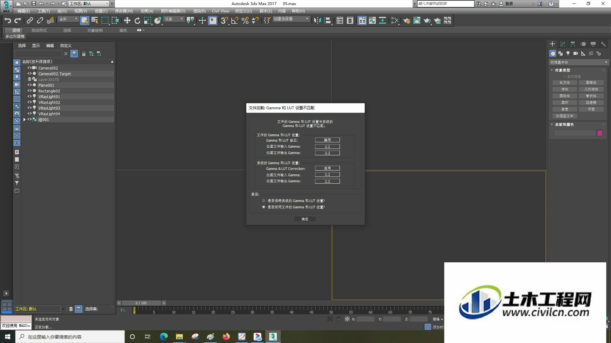Toggle visibility of VRayLight01
This screenshot has height=343, width=611.
[x=29, y=97]
